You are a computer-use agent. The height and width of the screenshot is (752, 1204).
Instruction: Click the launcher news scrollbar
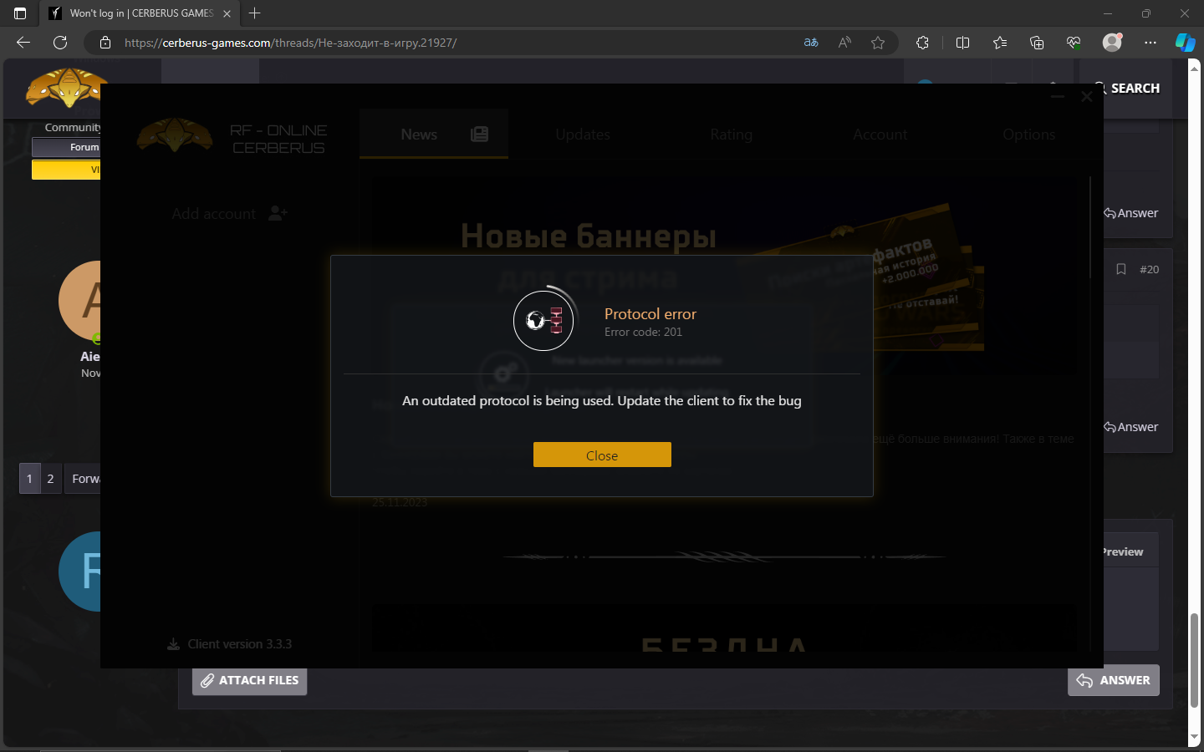coord(1090,227)
